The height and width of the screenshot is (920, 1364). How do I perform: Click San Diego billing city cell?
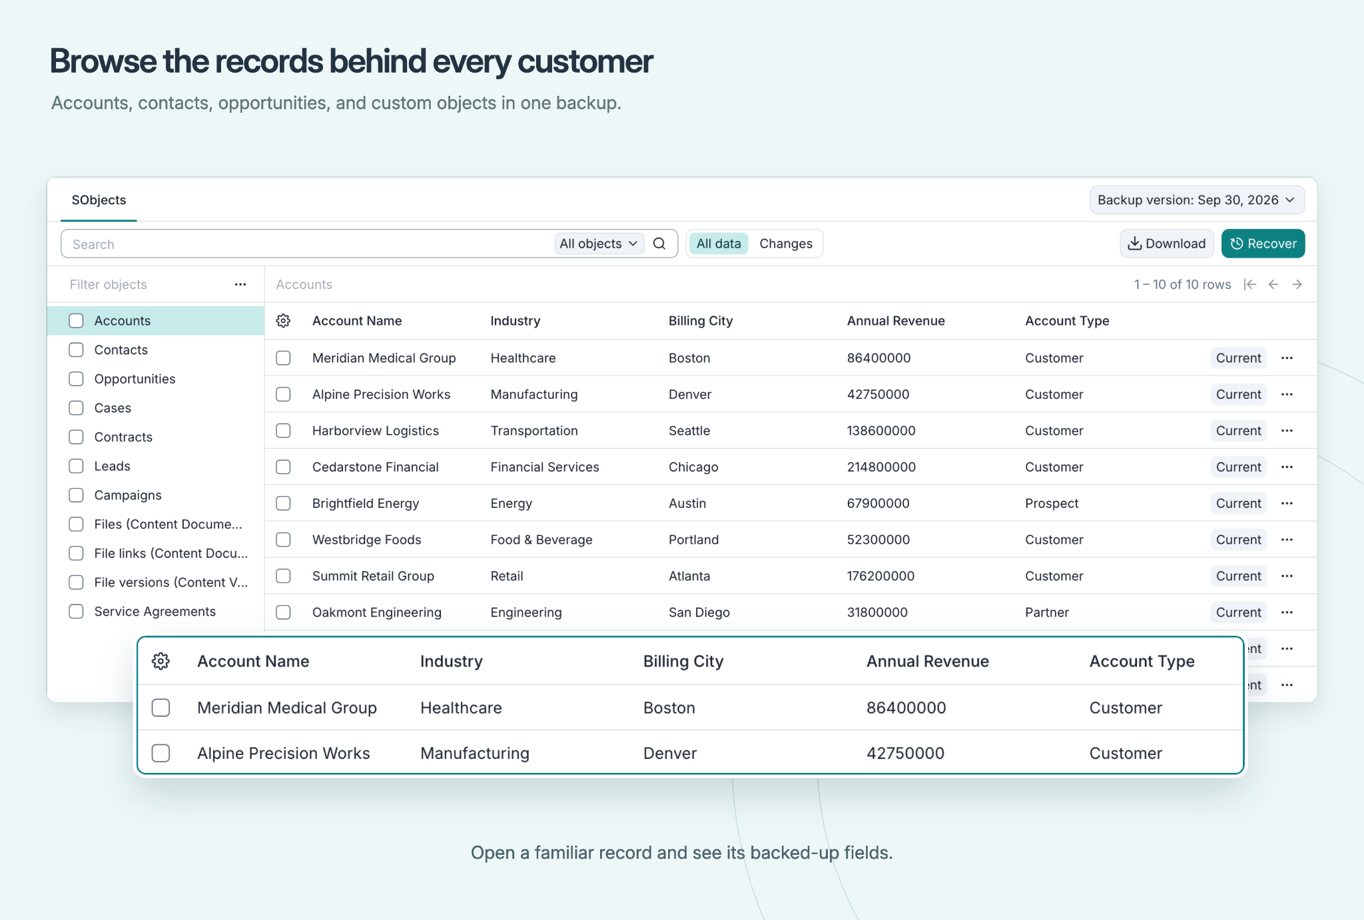coord(699,612)
